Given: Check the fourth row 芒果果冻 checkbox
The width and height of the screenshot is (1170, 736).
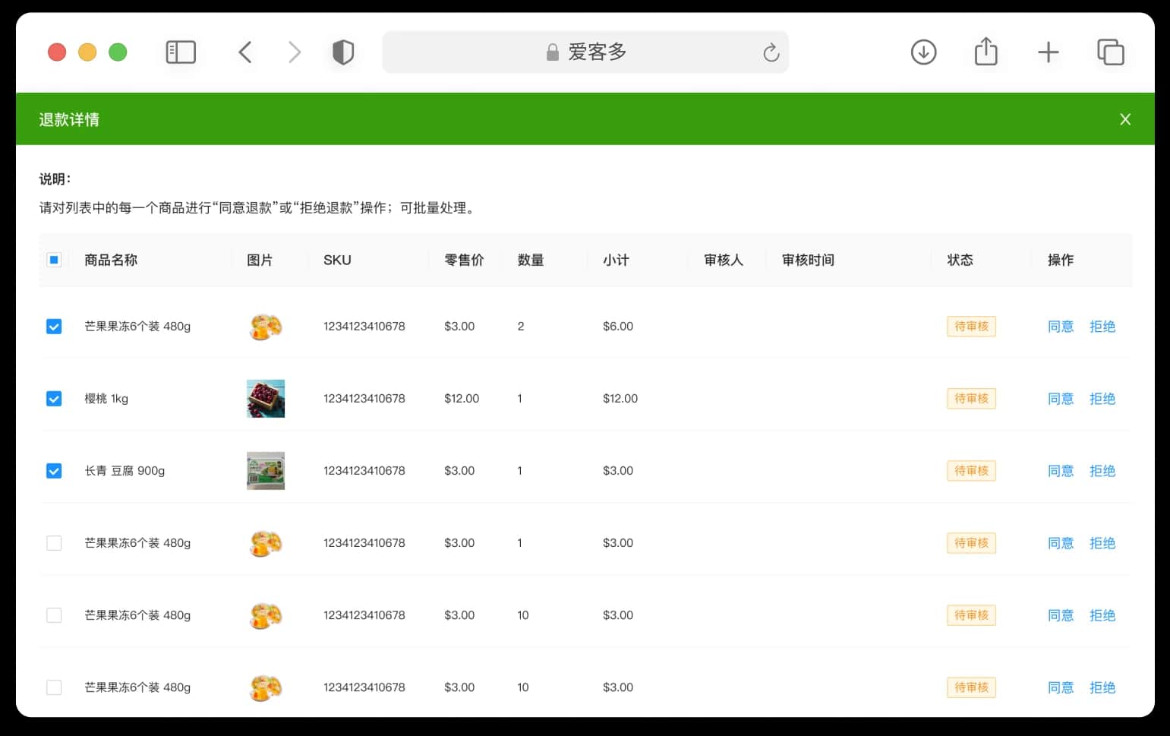Looking at the screenshot, I should (54, 543).
